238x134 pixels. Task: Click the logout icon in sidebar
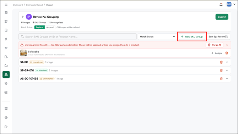click(x=6, y=127)
